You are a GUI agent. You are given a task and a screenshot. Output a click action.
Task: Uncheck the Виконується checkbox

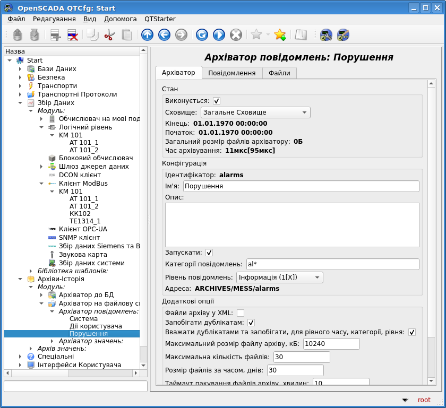217,101
